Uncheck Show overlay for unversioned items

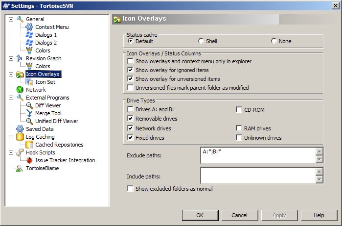click(130, 79)
